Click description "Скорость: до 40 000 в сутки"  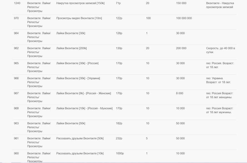coord(220,50)
